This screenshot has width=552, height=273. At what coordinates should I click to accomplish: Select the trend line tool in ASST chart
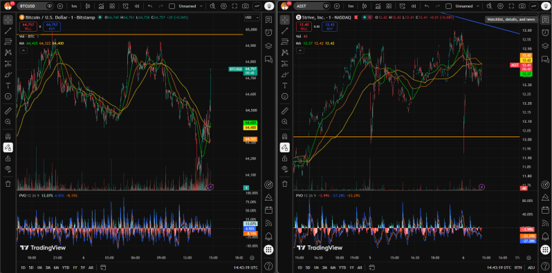(284, 31)
